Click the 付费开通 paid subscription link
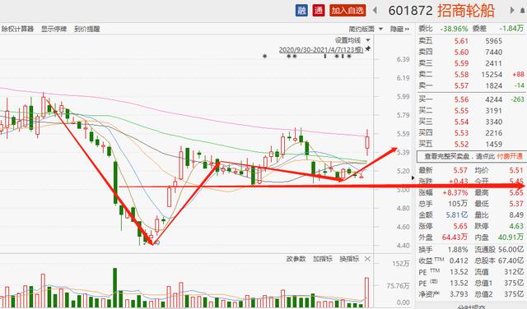 click(x=510, y=156)
